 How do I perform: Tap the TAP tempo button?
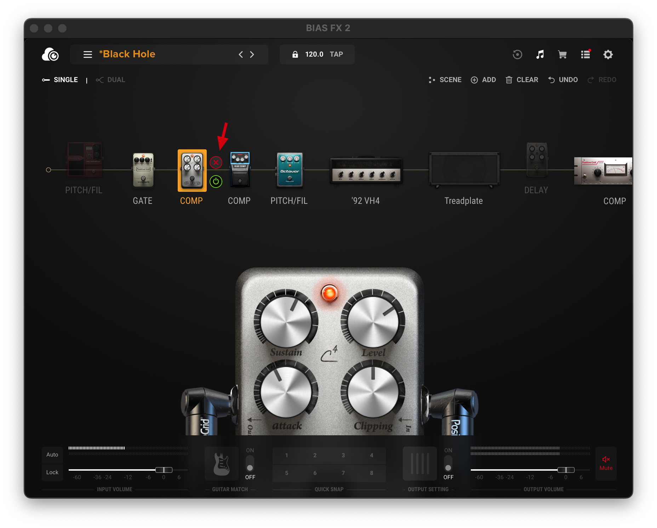coord(336,54)
